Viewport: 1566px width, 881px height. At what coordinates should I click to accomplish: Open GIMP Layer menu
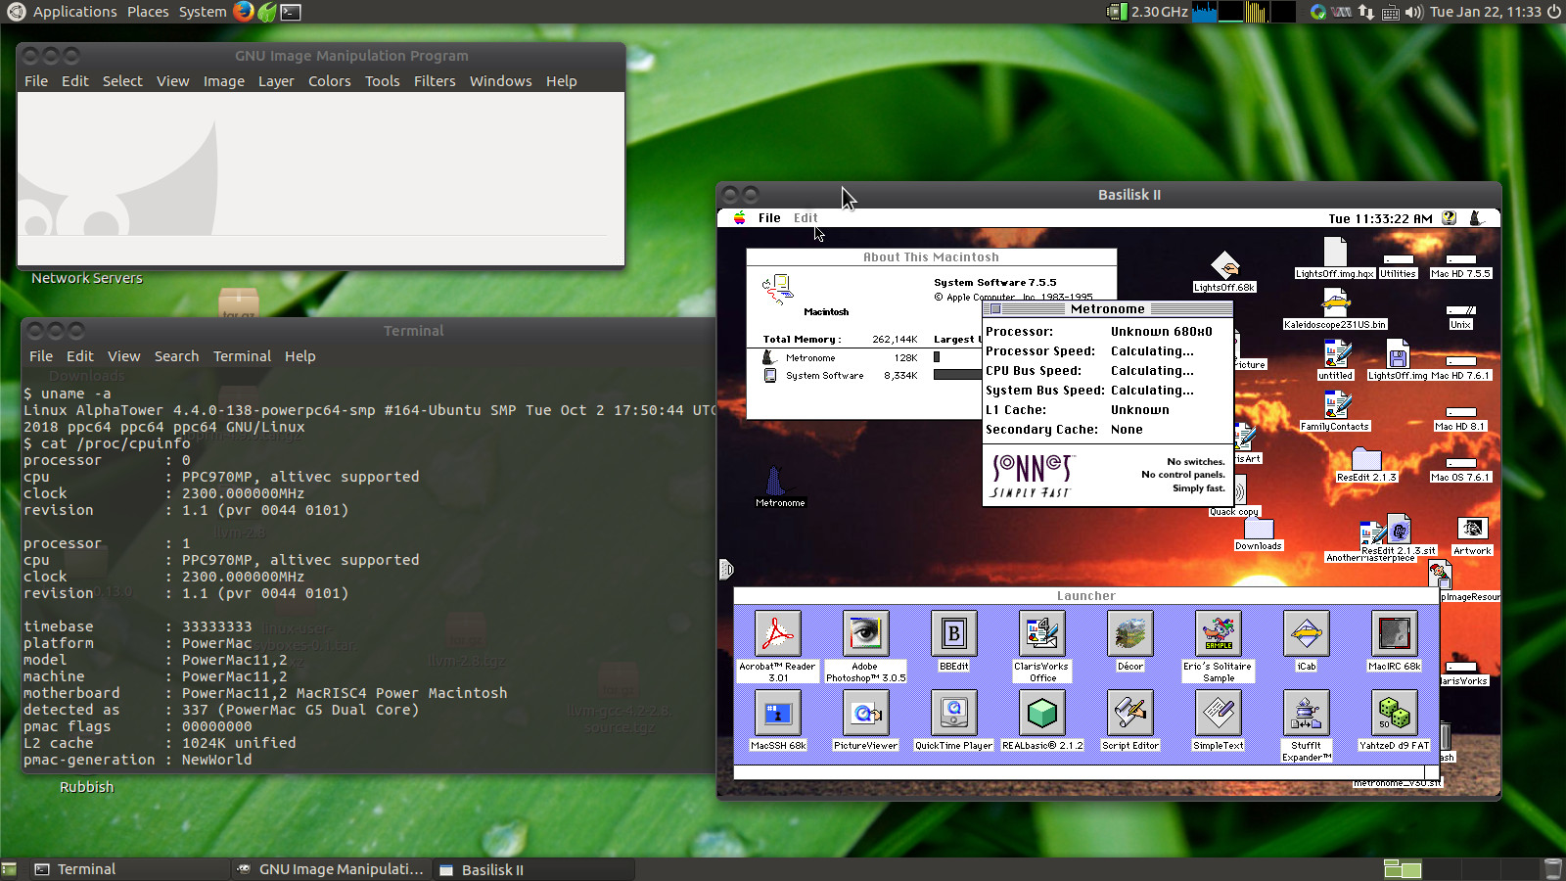click(x=276, y=81)
